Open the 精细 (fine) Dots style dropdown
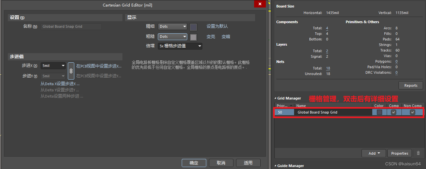Viewport: 426px width, 169px height. point(173,27)
